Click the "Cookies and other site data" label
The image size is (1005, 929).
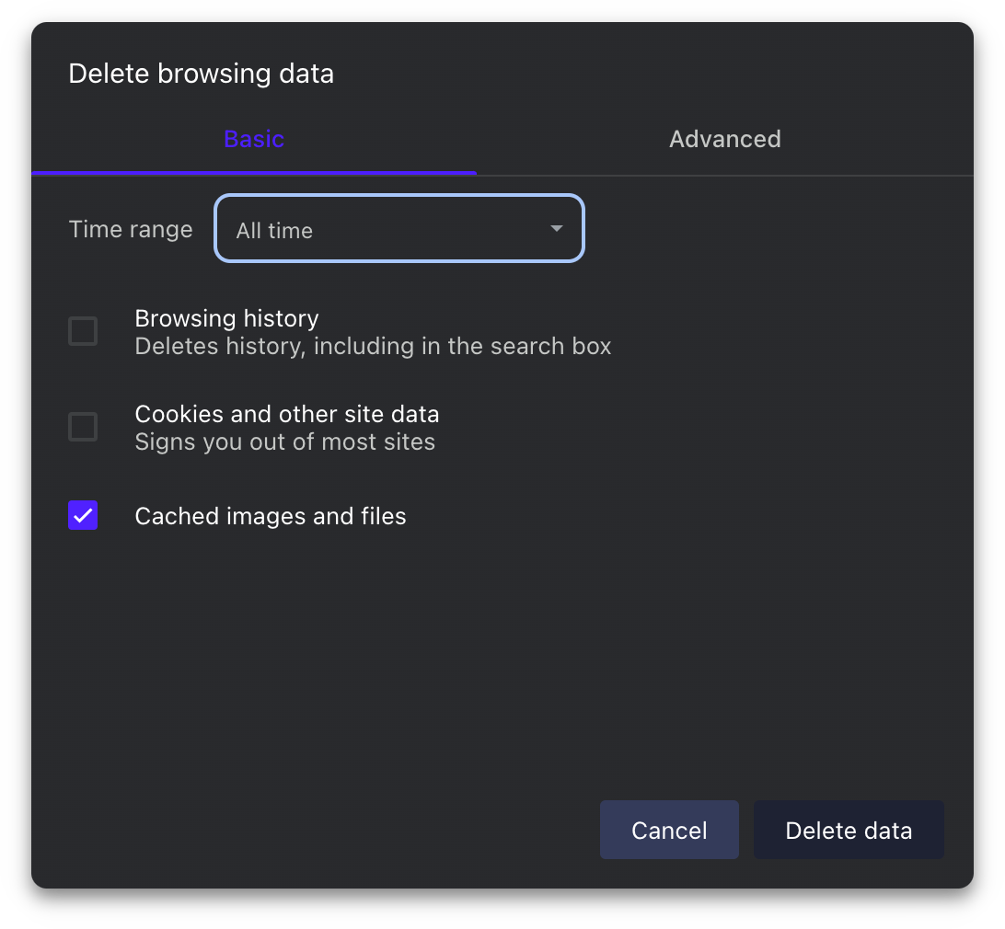(286, 414)
